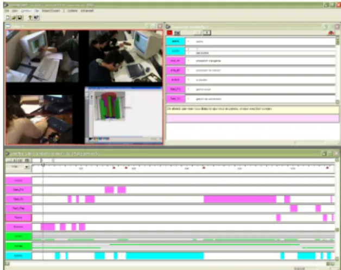The height and width of the screenshot is (270, 341).
Task: Click the second cyan track label in annotation panel
Action: coord(175,51)
